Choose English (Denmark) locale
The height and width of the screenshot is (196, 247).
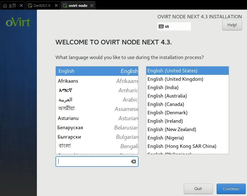pyautogui.click(x=187, y=113)
